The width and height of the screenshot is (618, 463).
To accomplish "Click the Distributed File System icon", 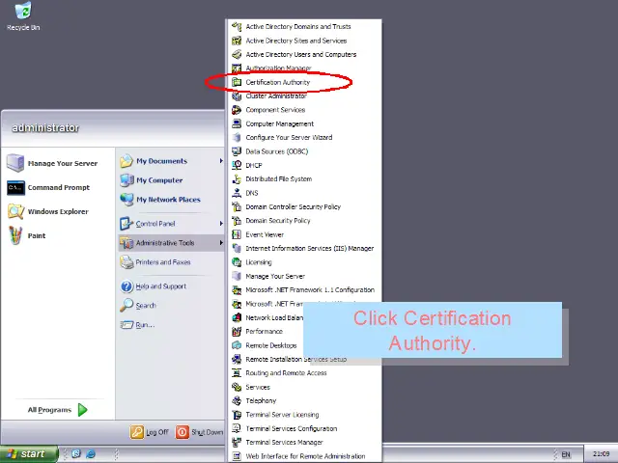I will [x=237, y=179].
